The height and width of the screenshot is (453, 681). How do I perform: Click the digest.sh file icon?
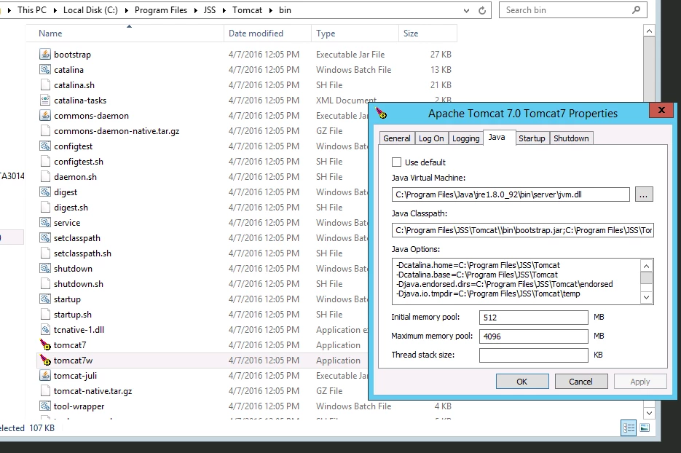(x=45, y=207)
